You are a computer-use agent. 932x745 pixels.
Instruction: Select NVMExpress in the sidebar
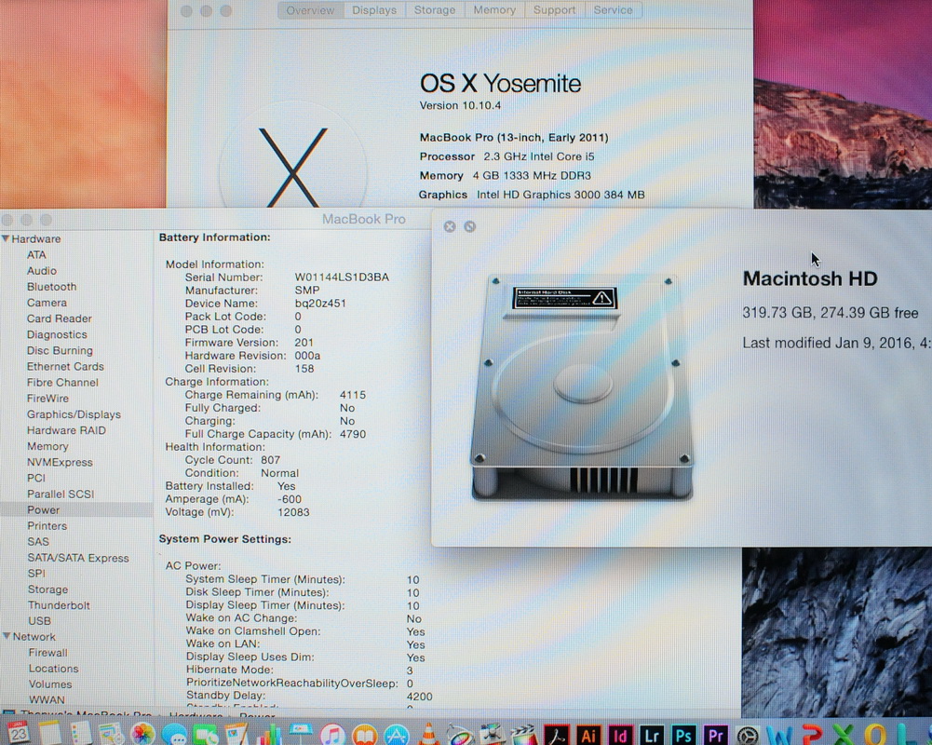[60, 462]
